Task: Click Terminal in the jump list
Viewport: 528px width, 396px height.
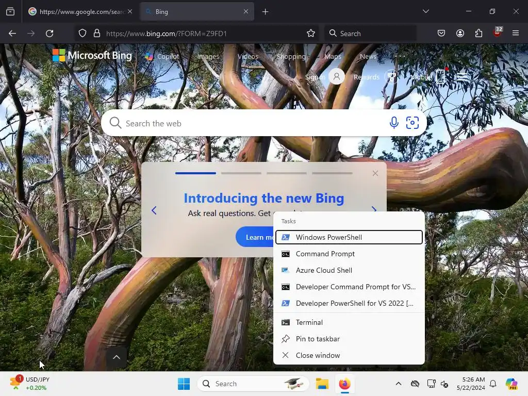Action: point(349,323)
